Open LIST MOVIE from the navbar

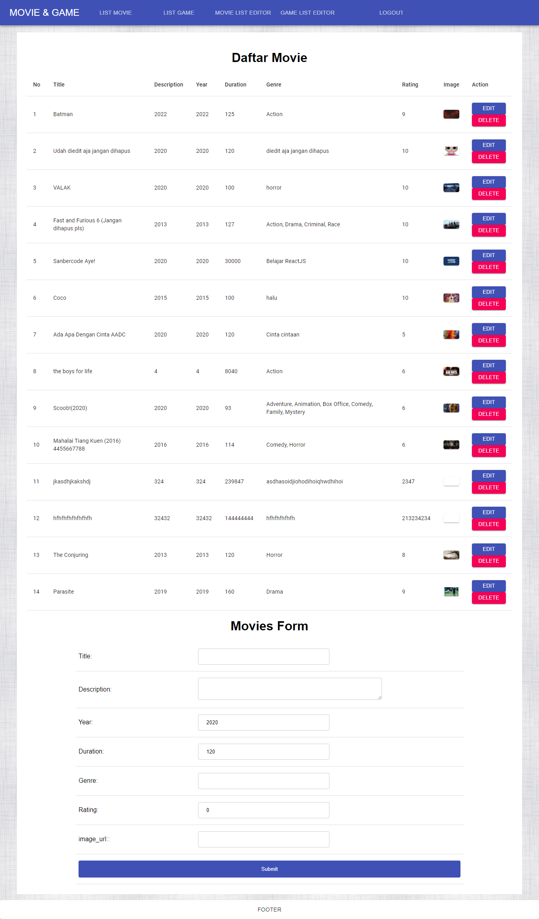[115, 13]
